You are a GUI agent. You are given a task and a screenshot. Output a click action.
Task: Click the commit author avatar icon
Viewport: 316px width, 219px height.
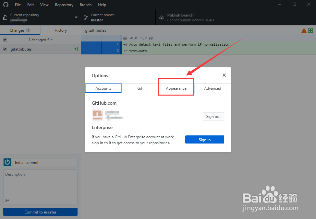7,162
